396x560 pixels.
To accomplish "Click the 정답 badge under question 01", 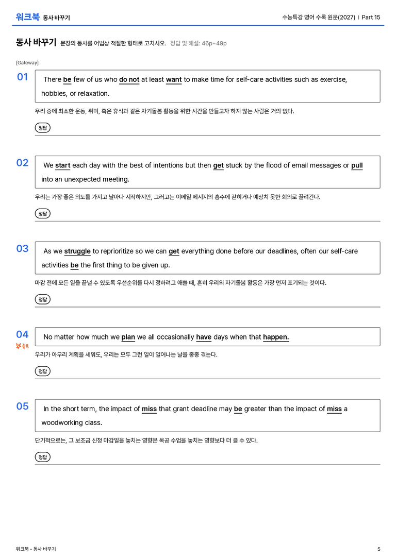I will pos(42,127).
